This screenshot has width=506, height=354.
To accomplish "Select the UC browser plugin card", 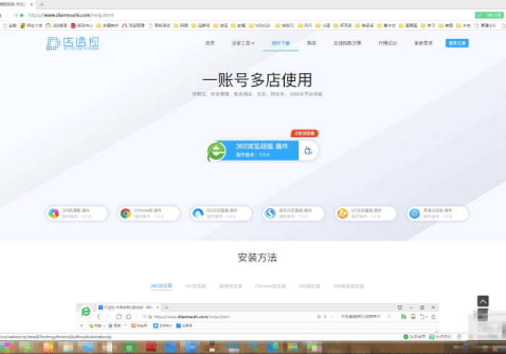I will pos(366,213).
